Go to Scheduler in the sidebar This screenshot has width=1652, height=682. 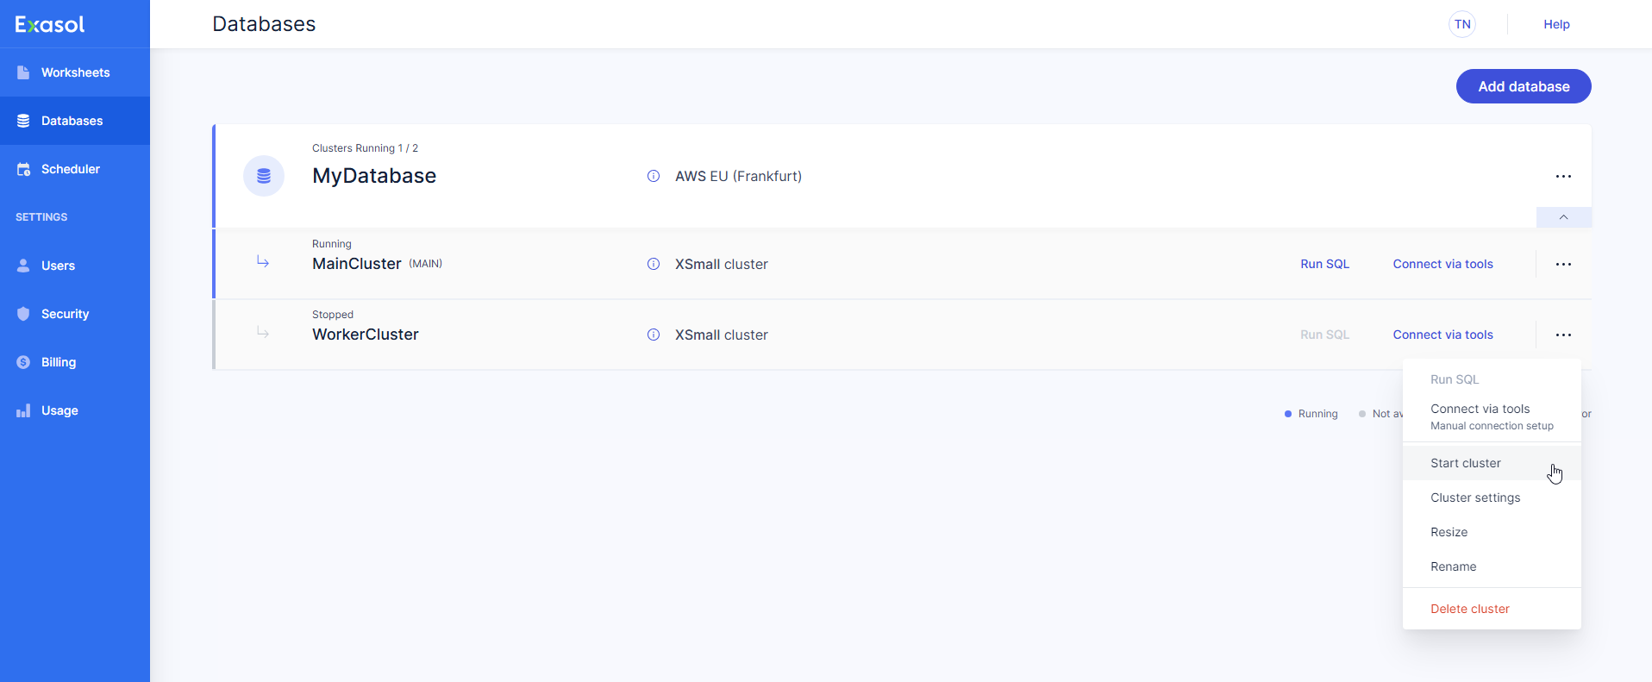tap(70, 169)
